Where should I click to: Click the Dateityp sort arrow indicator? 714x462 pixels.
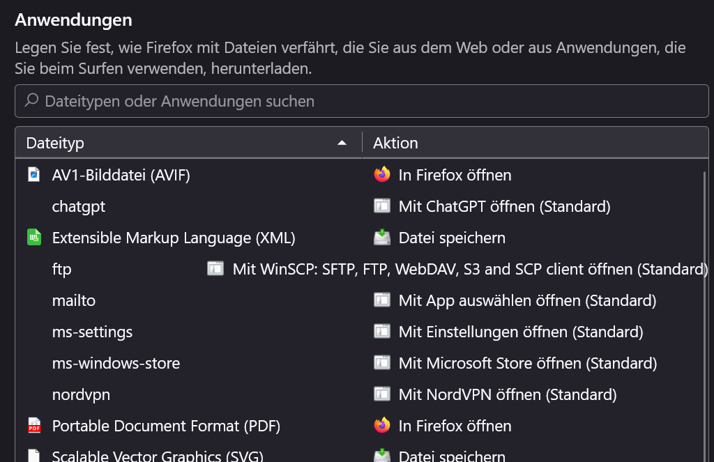click(x=342, y=143)
